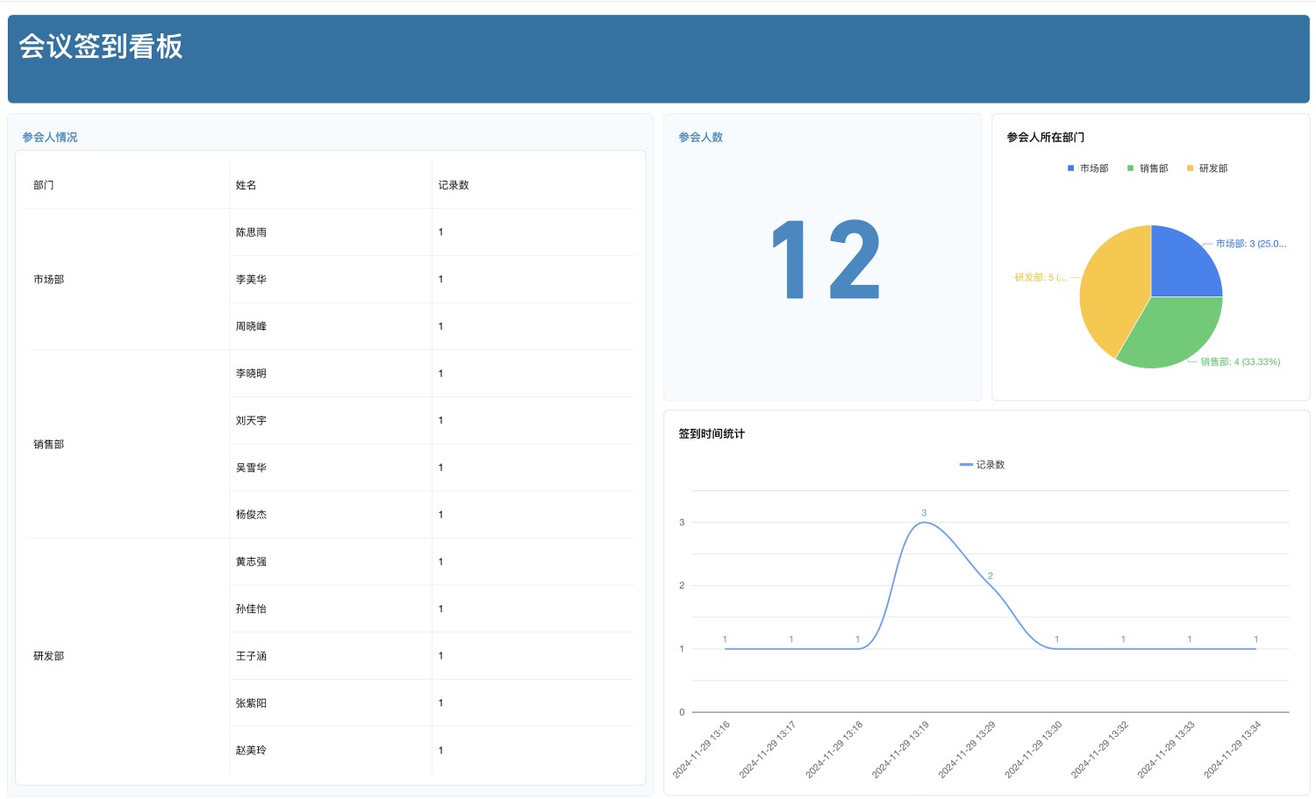Screen dimensions: 1316x799
Task: Click the 研发部 department cell in table
Action: click(128, 656)
